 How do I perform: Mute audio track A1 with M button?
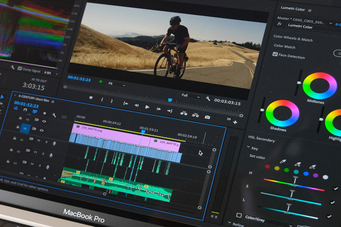(39, 140)
